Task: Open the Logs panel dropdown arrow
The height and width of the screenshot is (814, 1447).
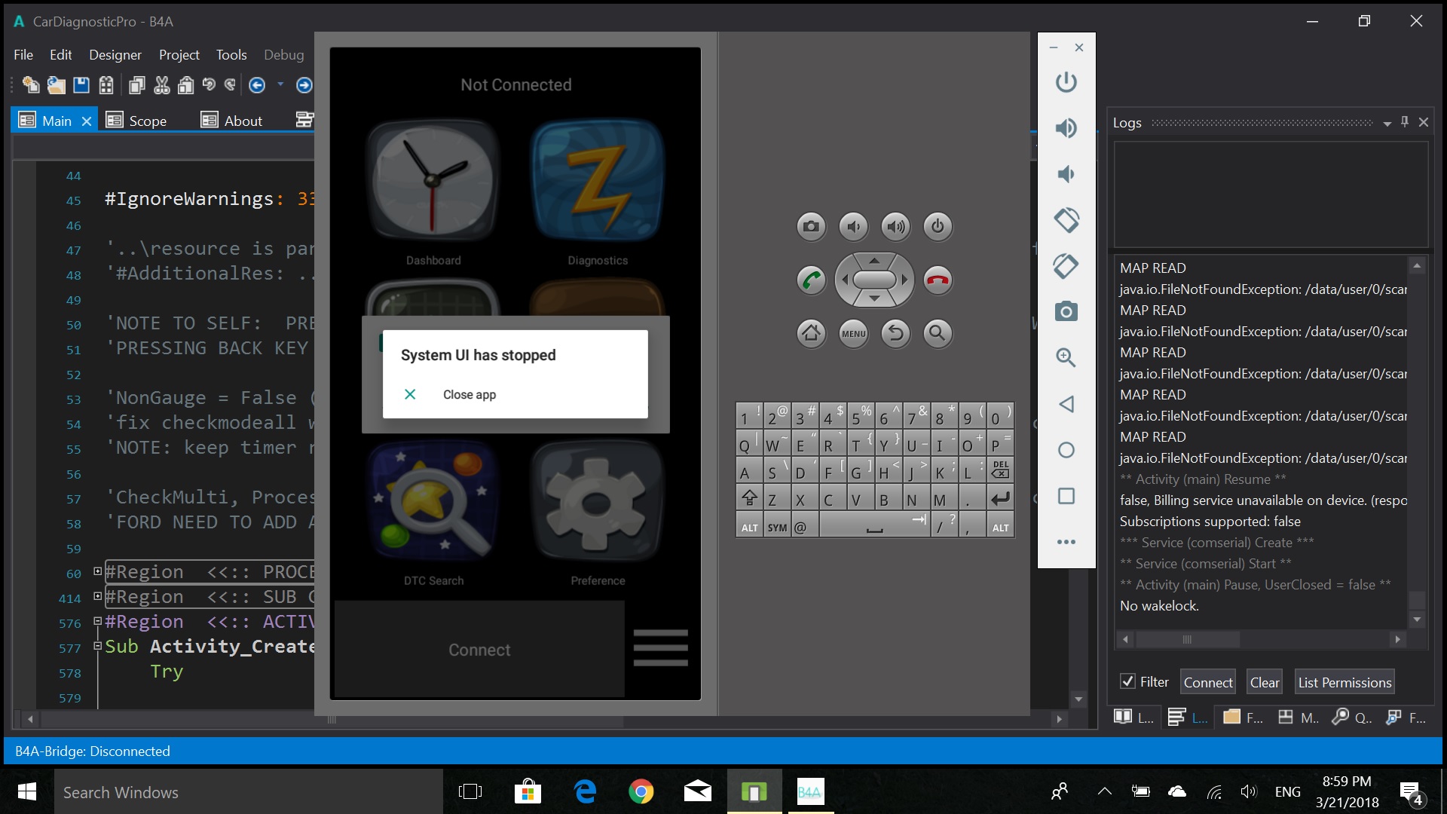Action: click(1387, 123)
